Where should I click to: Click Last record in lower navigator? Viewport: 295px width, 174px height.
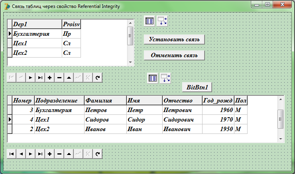(x=40, y=154)
